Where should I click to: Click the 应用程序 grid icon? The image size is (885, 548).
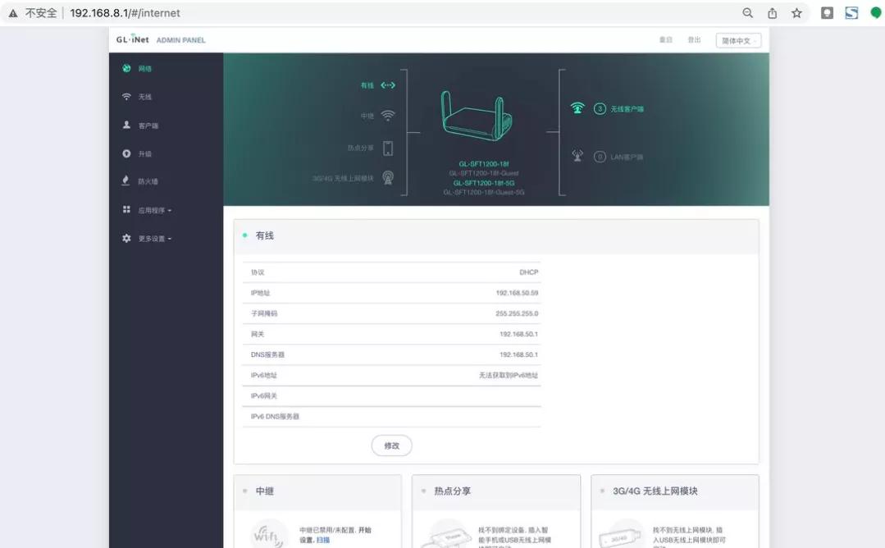coord(125,210)
